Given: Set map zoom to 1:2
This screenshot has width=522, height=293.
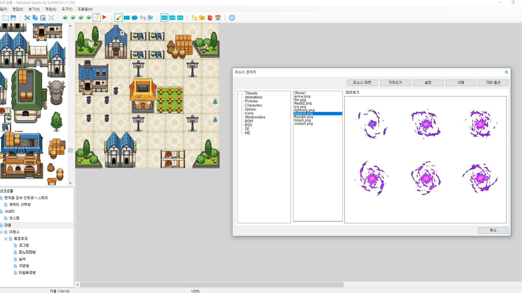Looking at the screenshot, I should [x=172, y=18].
